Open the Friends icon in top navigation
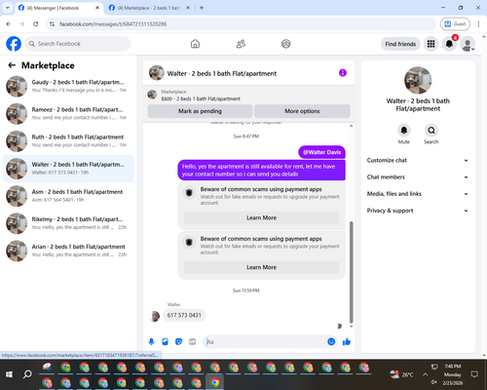487x390 pixels. [x=241, y=44]
